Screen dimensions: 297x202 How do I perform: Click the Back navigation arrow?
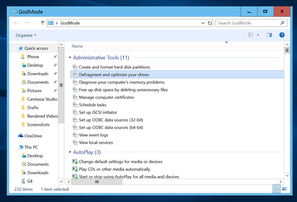pyautogui.click(x=16, y=23)
